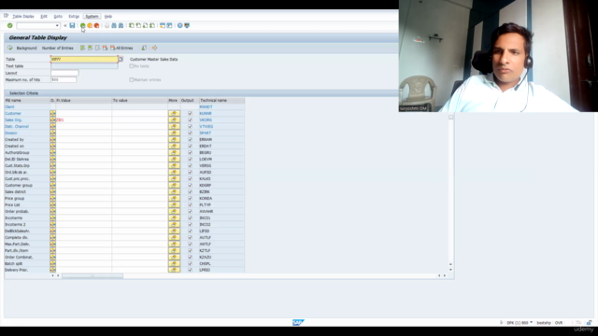
Task: Click the vertical scroll down arrow of table
Action: pos(450,270)
